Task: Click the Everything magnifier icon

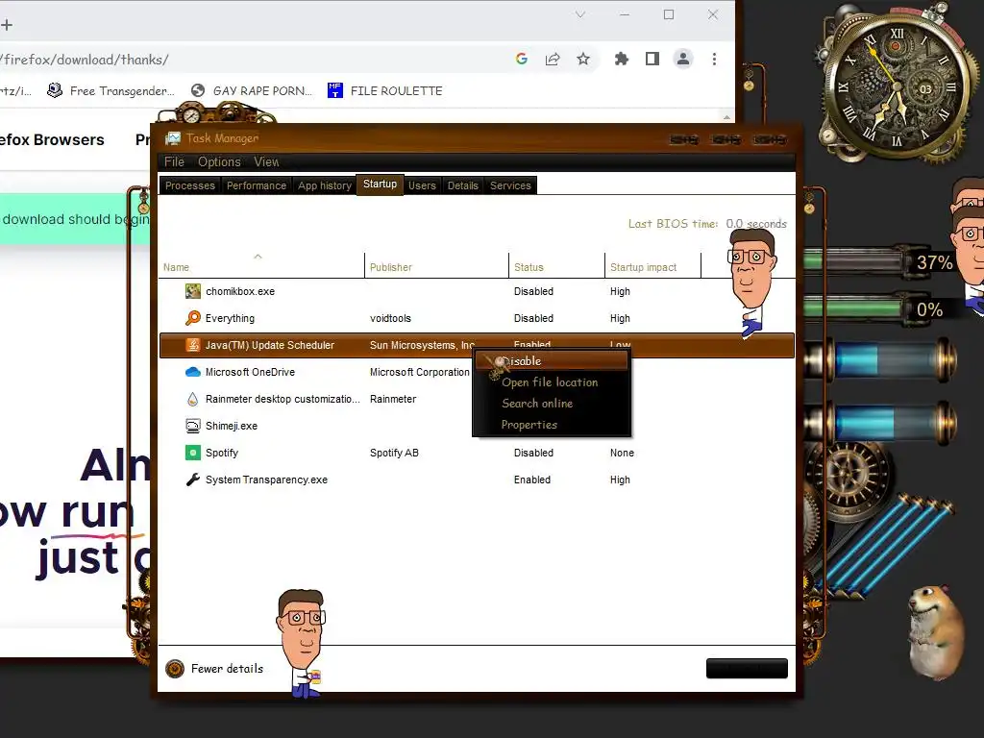Action: 192,318
